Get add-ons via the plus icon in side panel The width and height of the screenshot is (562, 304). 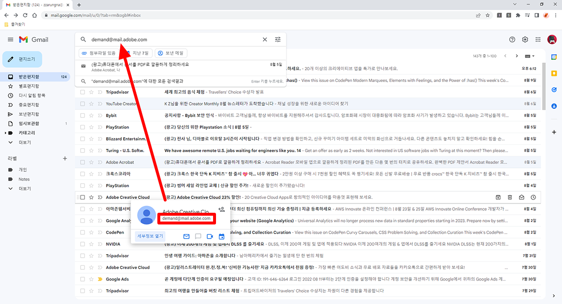[554, 132]
